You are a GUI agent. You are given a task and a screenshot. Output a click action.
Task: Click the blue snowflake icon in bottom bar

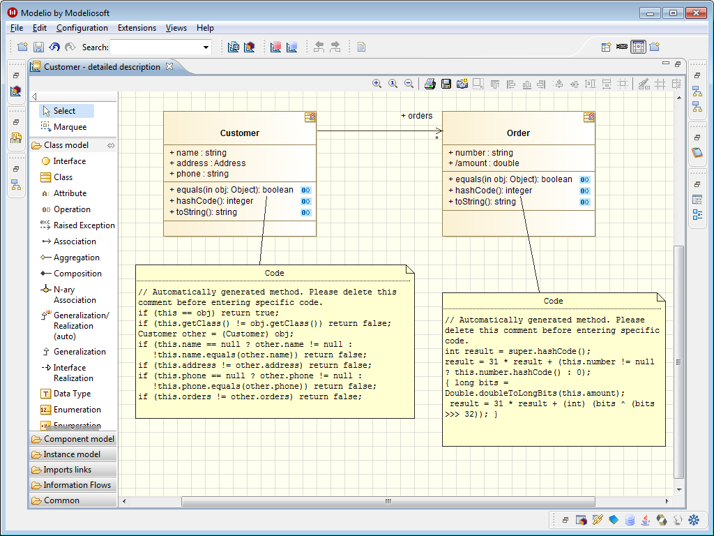click(x=694, y=519)
